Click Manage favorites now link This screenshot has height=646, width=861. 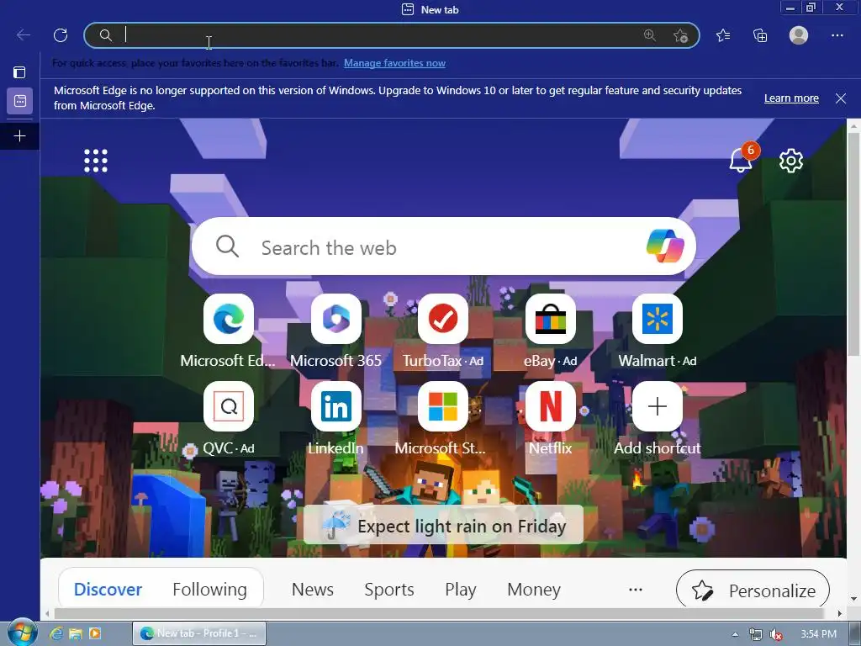(394, 62)
